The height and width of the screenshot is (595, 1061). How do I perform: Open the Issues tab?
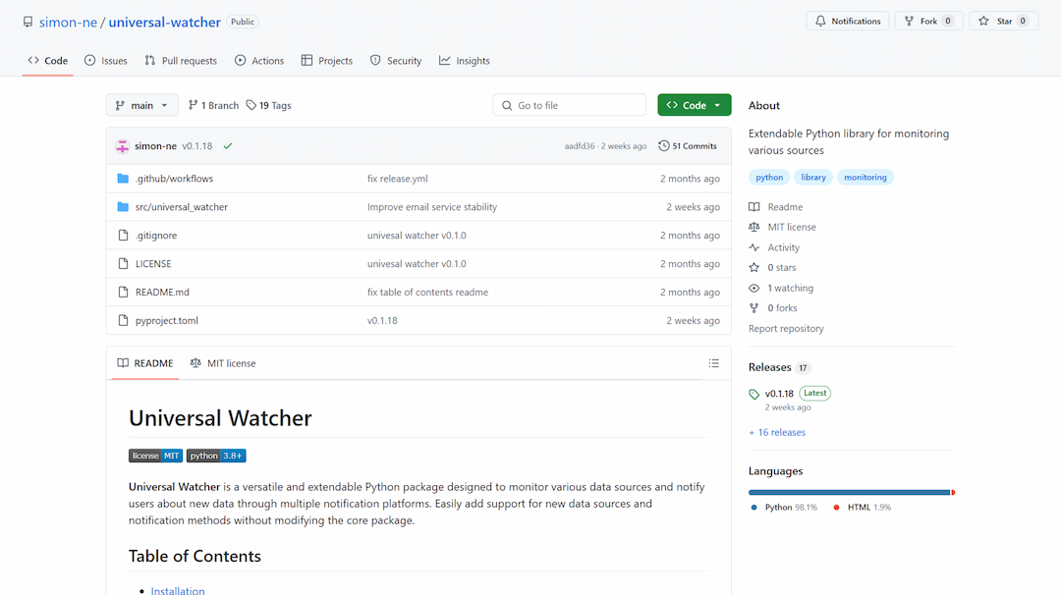(x=105, y=61)
